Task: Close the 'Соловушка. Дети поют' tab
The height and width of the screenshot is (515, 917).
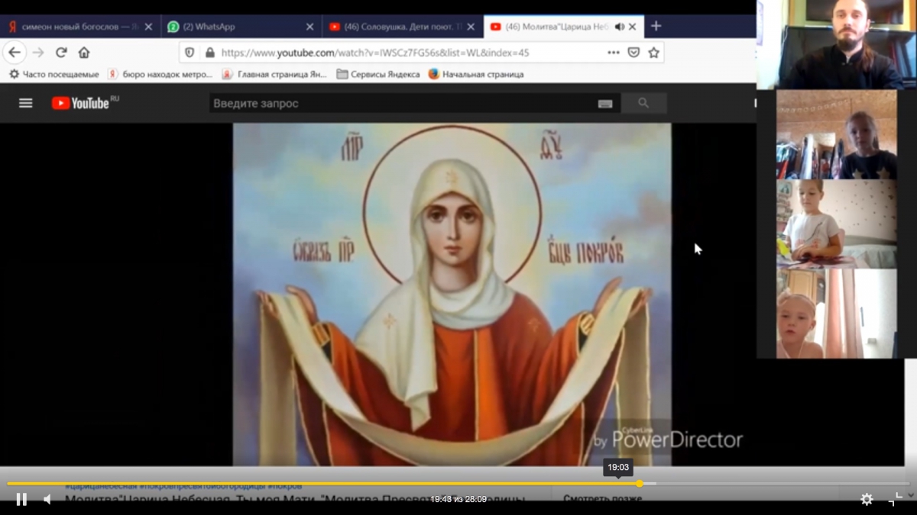Action: click(471, 27)
